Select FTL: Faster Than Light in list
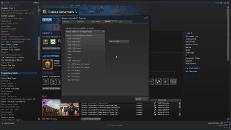Screen dimensions: 231x130 pyautogui.click(x=10, y=89)
